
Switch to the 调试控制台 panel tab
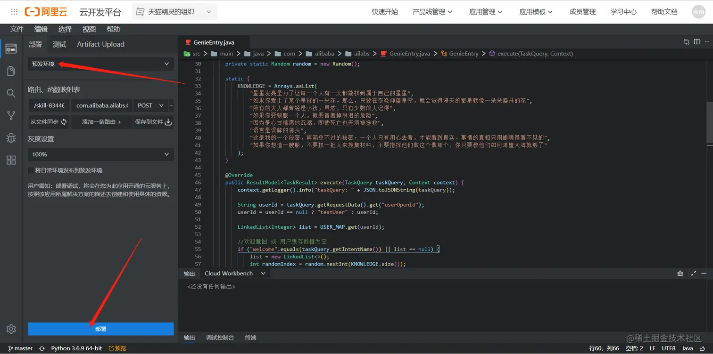point(220,338)
